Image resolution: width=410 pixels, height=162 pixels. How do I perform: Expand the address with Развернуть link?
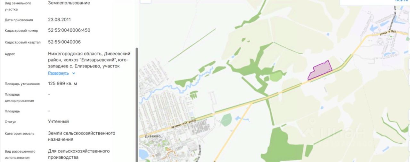58,73
